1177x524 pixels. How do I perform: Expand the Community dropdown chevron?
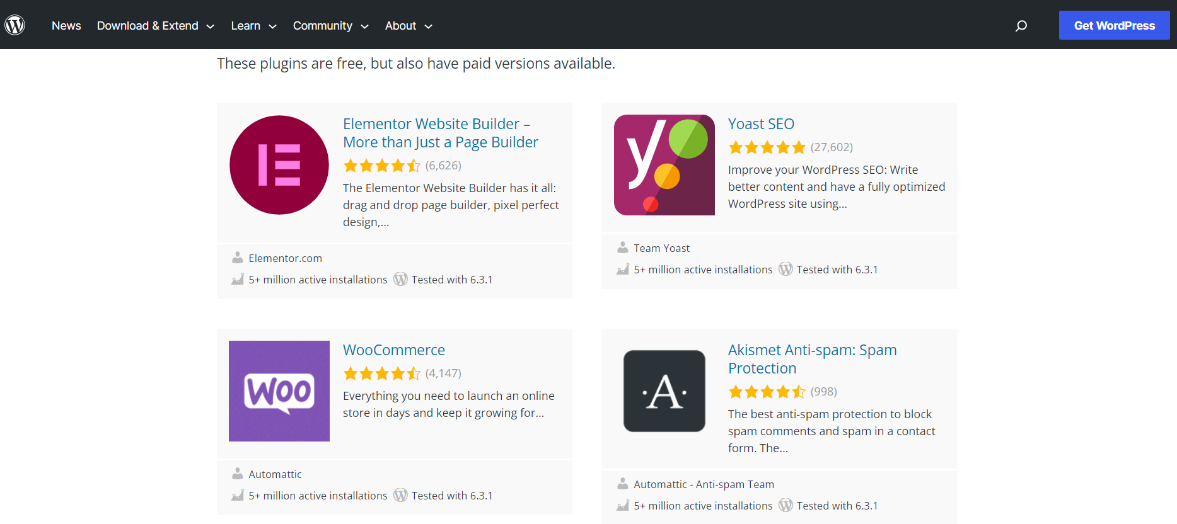[x=364, y=26]
